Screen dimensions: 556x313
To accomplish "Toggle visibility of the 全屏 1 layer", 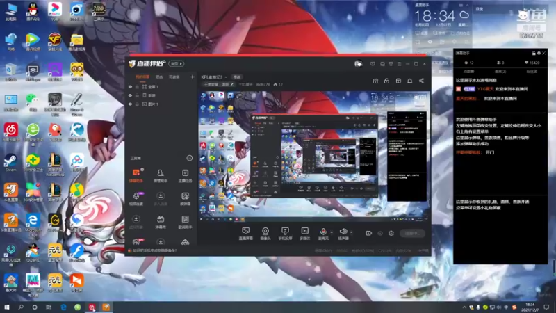I will 130,86.
